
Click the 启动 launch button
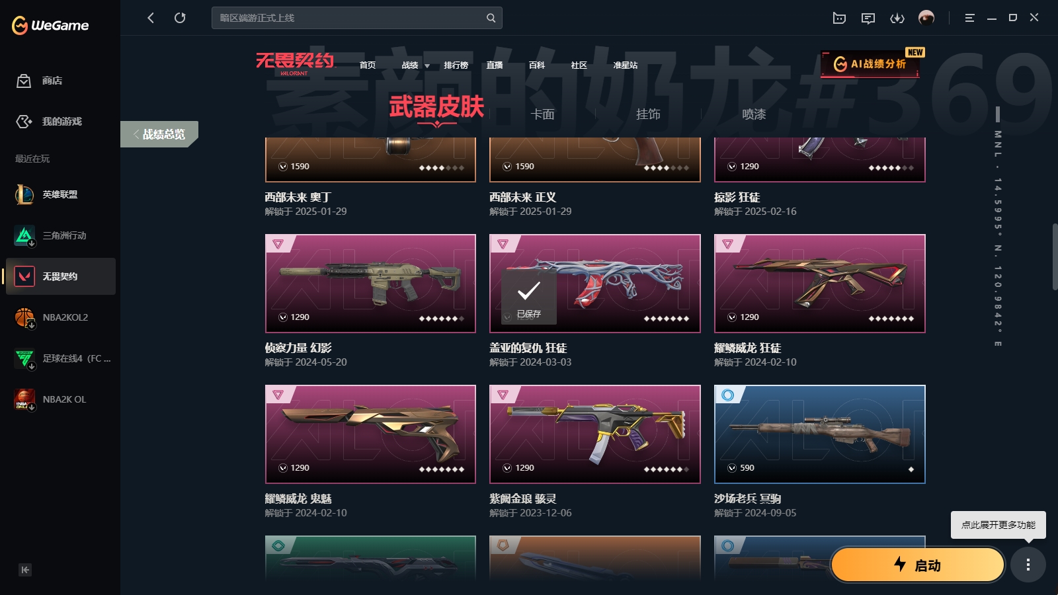(x=917, y=565)
